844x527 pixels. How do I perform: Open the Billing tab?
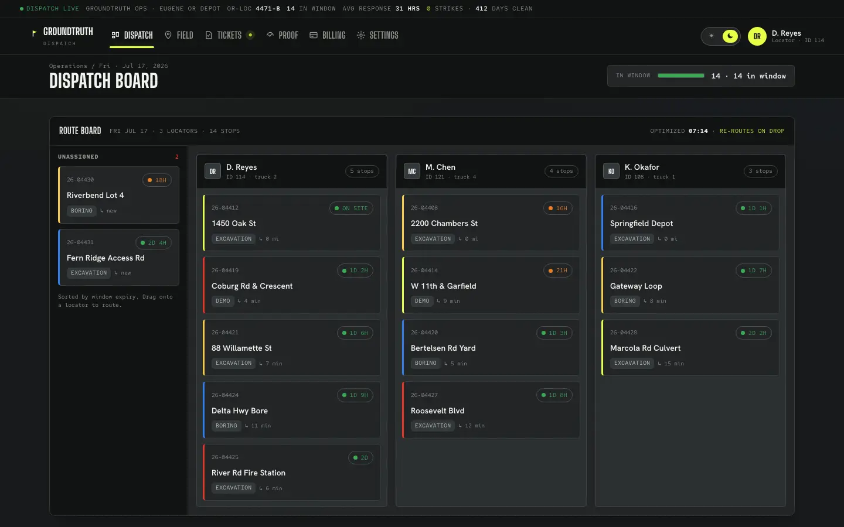pyautogui.click(x=328, y=35)
